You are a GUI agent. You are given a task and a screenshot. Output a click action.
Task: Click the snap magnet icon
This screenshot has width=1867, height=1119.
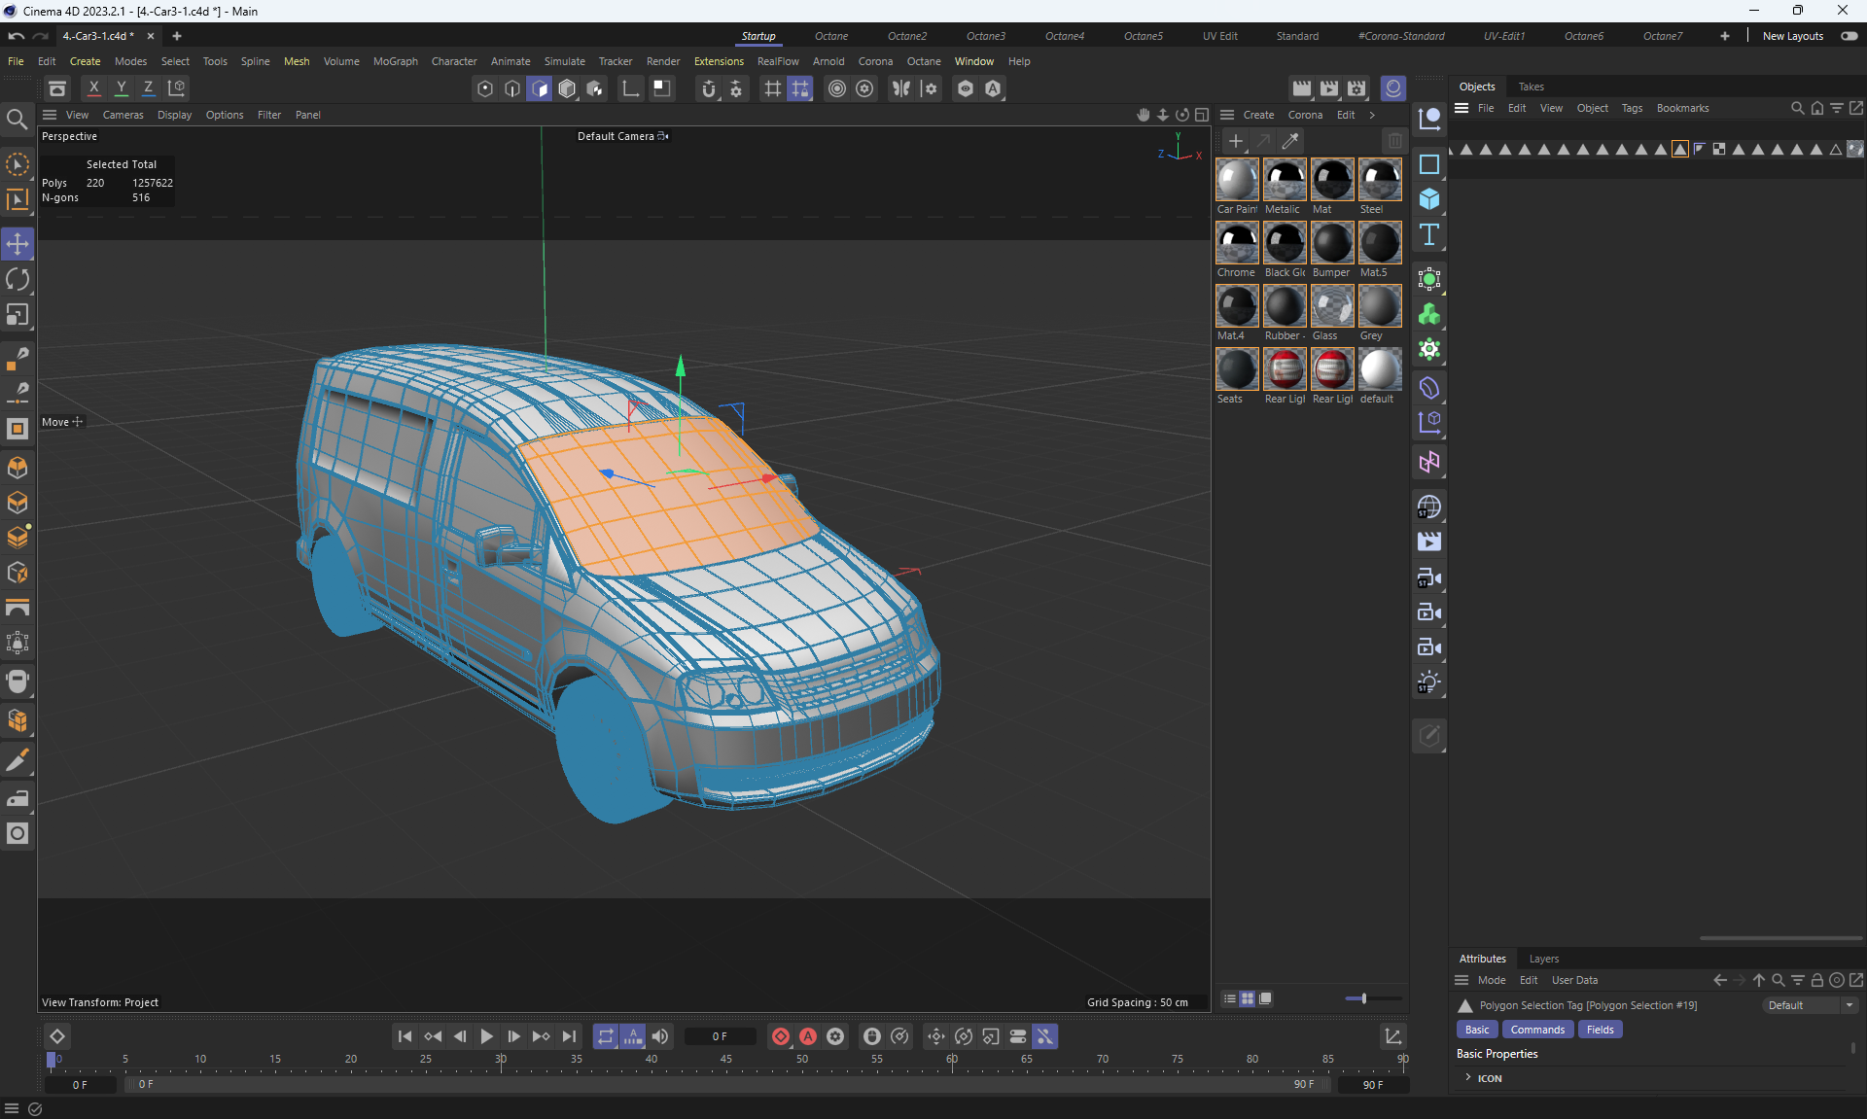709,88
